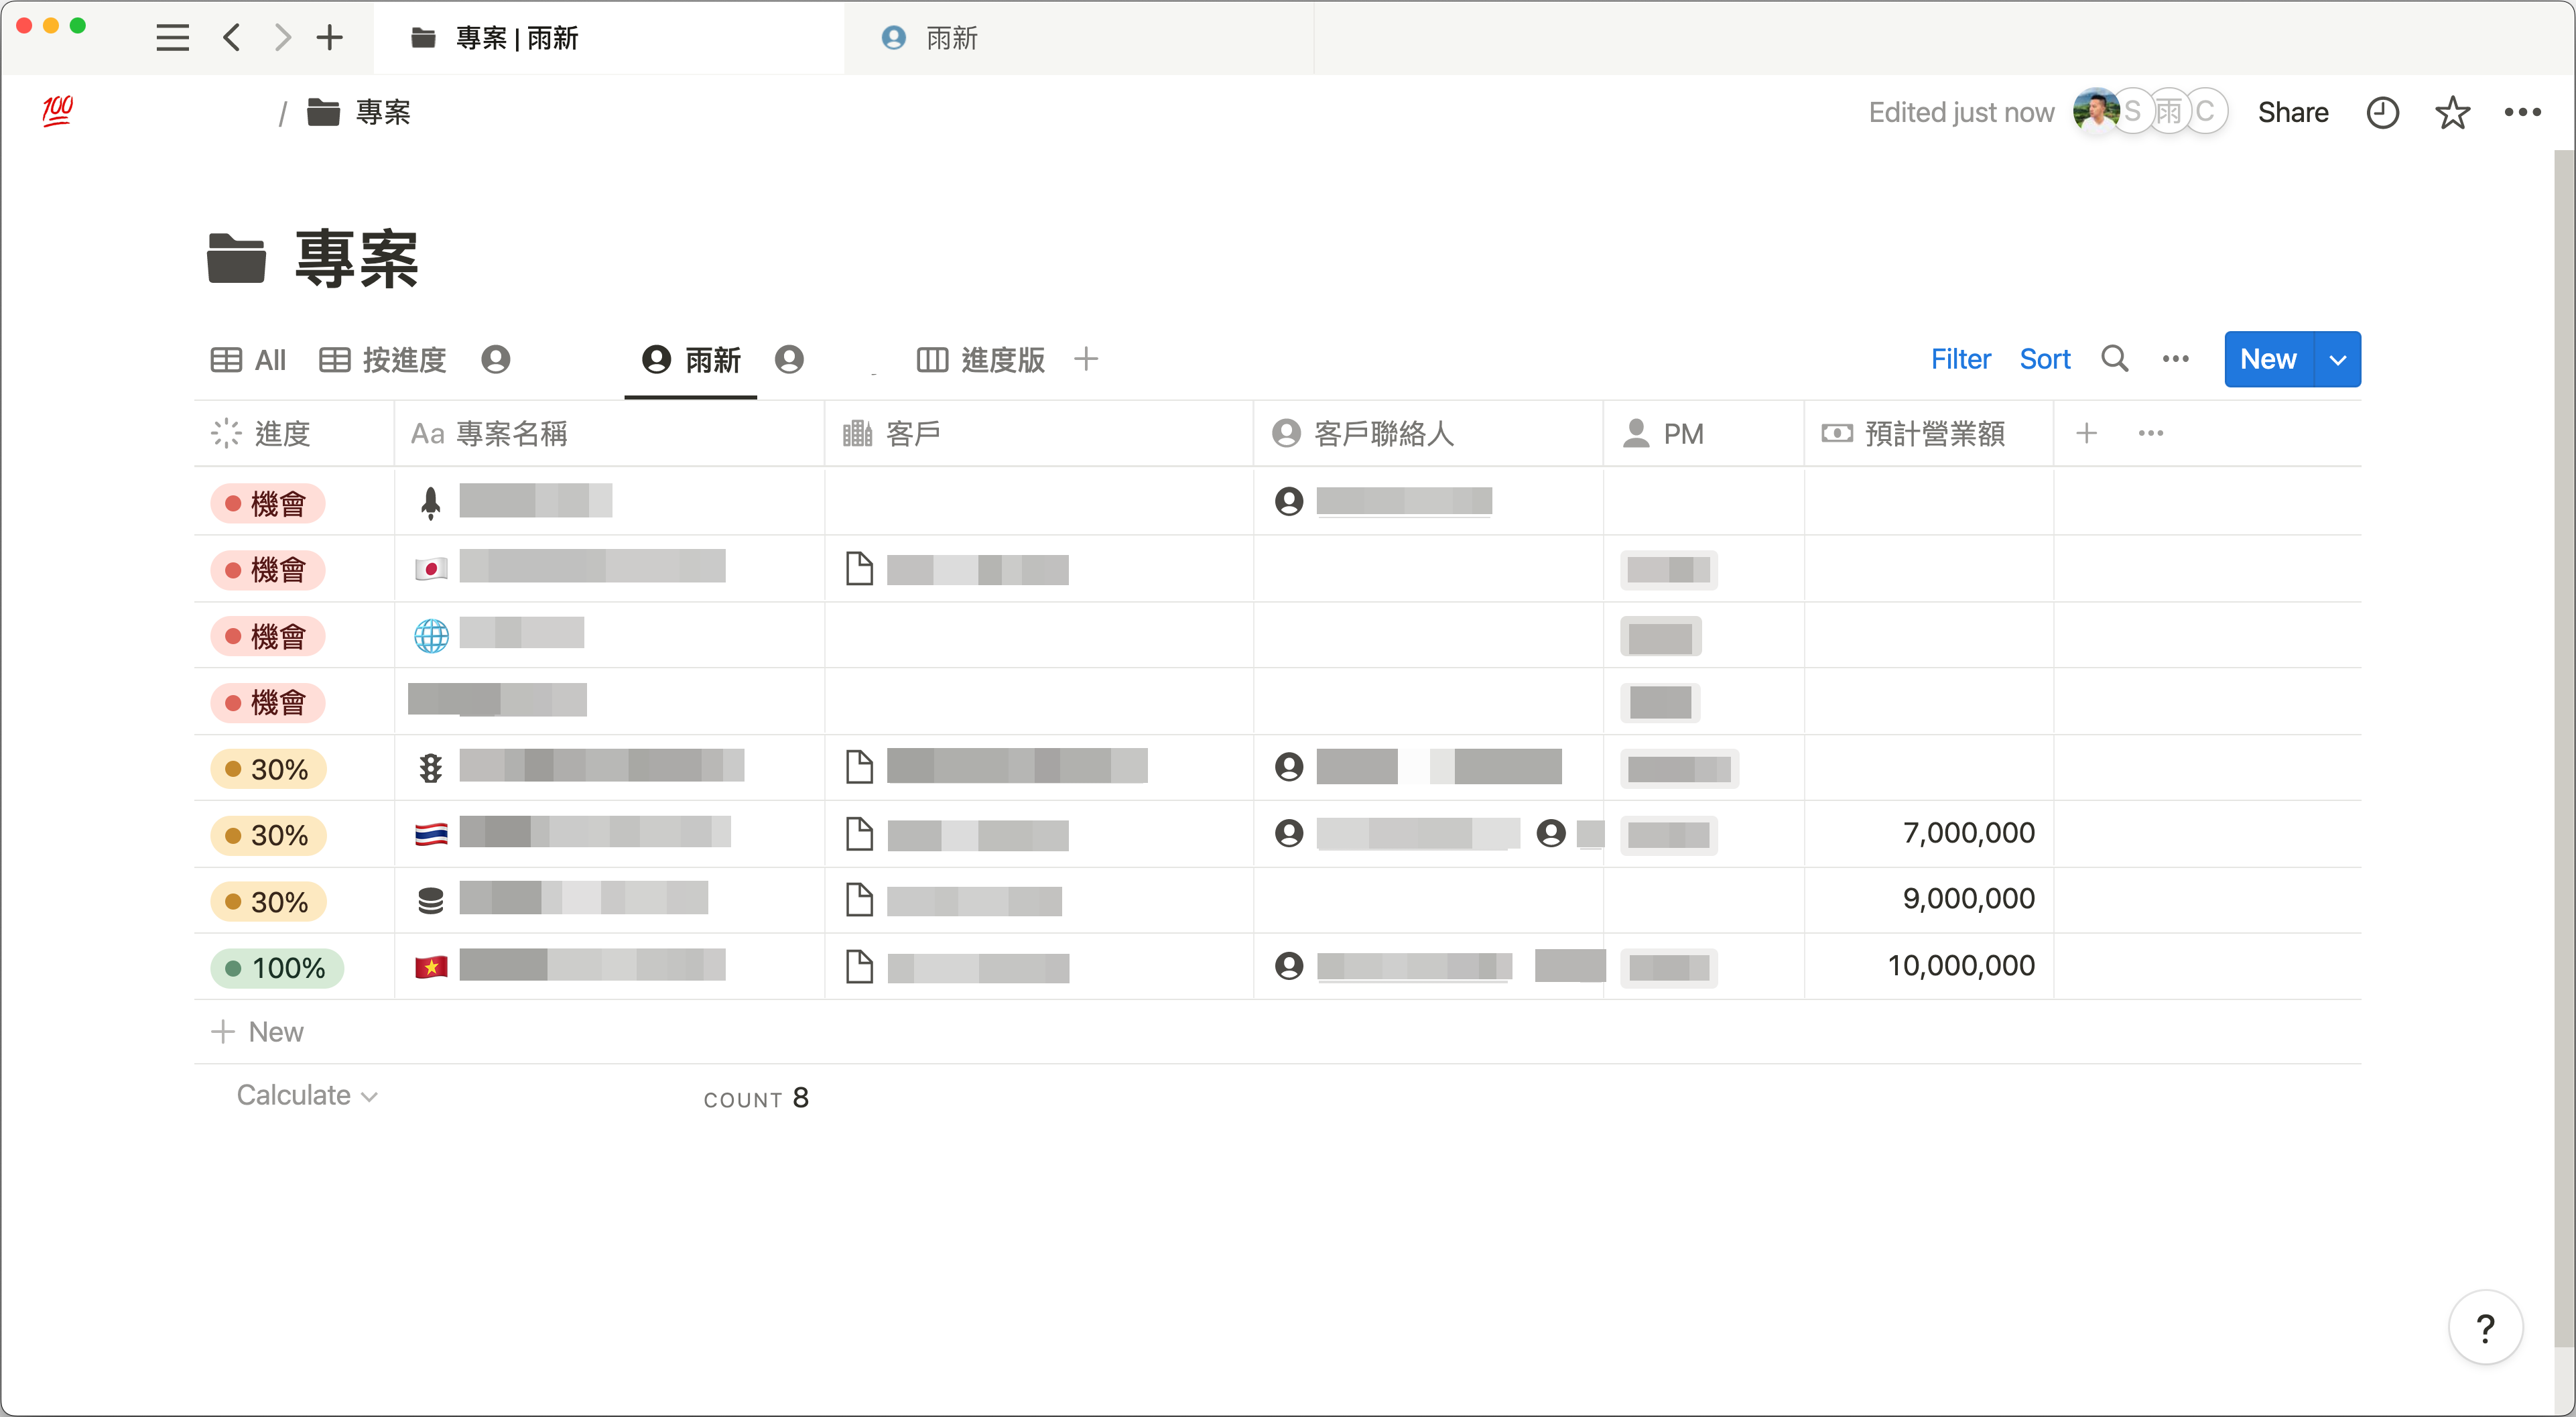This screenshot has height=1417, width=2576.
Task: Click the search magnifier icon
Action: tap(2114, 358)
